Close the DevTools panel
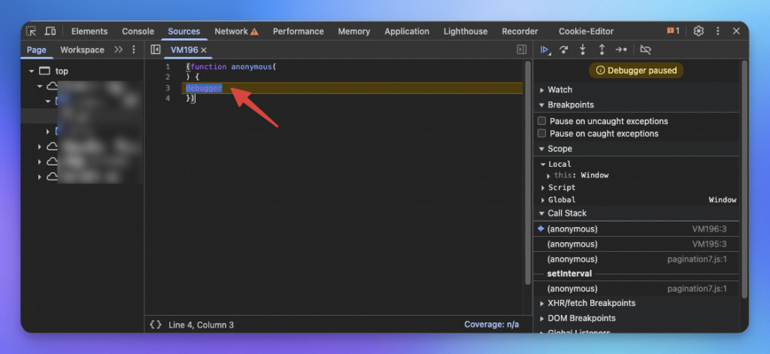The height and width of the screenshot is (354, 770). [x=736, y=31]
